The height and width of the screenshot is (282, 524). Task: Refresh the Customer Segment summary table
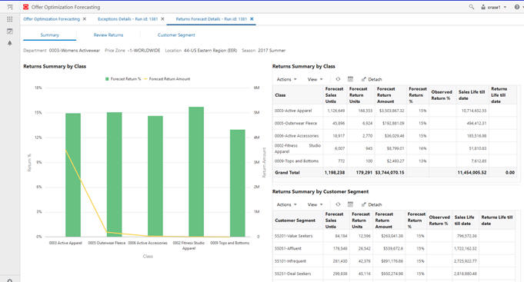pos(338,204)
